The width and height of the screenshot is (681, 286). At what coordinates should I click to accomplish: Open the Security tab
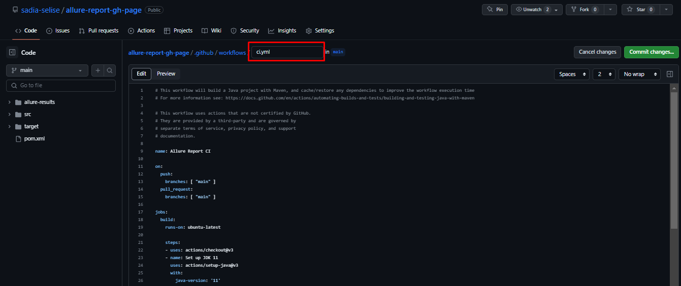[245, 30]
